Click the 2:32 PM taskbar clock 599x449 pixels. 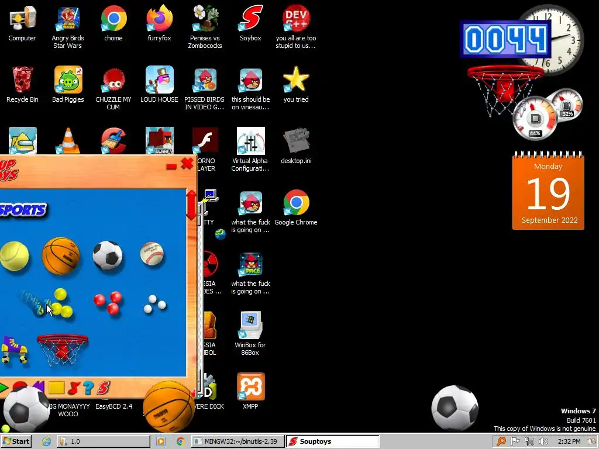coord(569,441)
